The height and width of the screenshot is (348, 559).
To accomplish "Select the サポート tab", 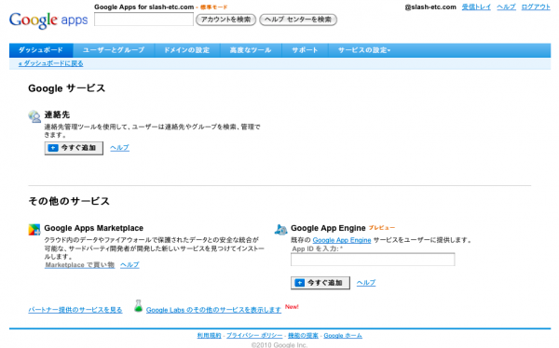I will (x=305, y=50).
